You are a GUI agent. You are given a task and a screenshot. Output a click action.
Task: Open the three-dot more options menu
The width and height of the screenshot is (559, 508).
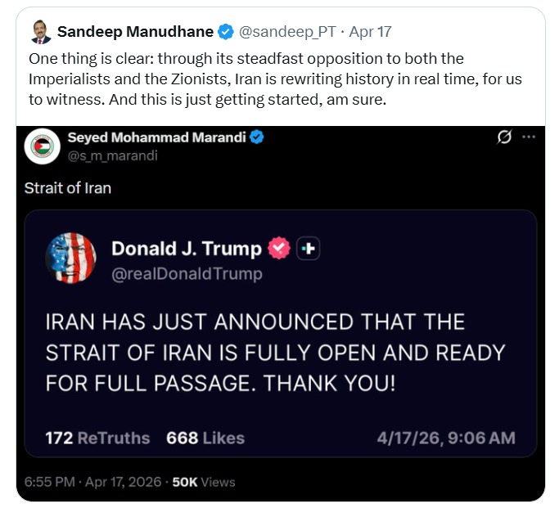tap(529, 137)
